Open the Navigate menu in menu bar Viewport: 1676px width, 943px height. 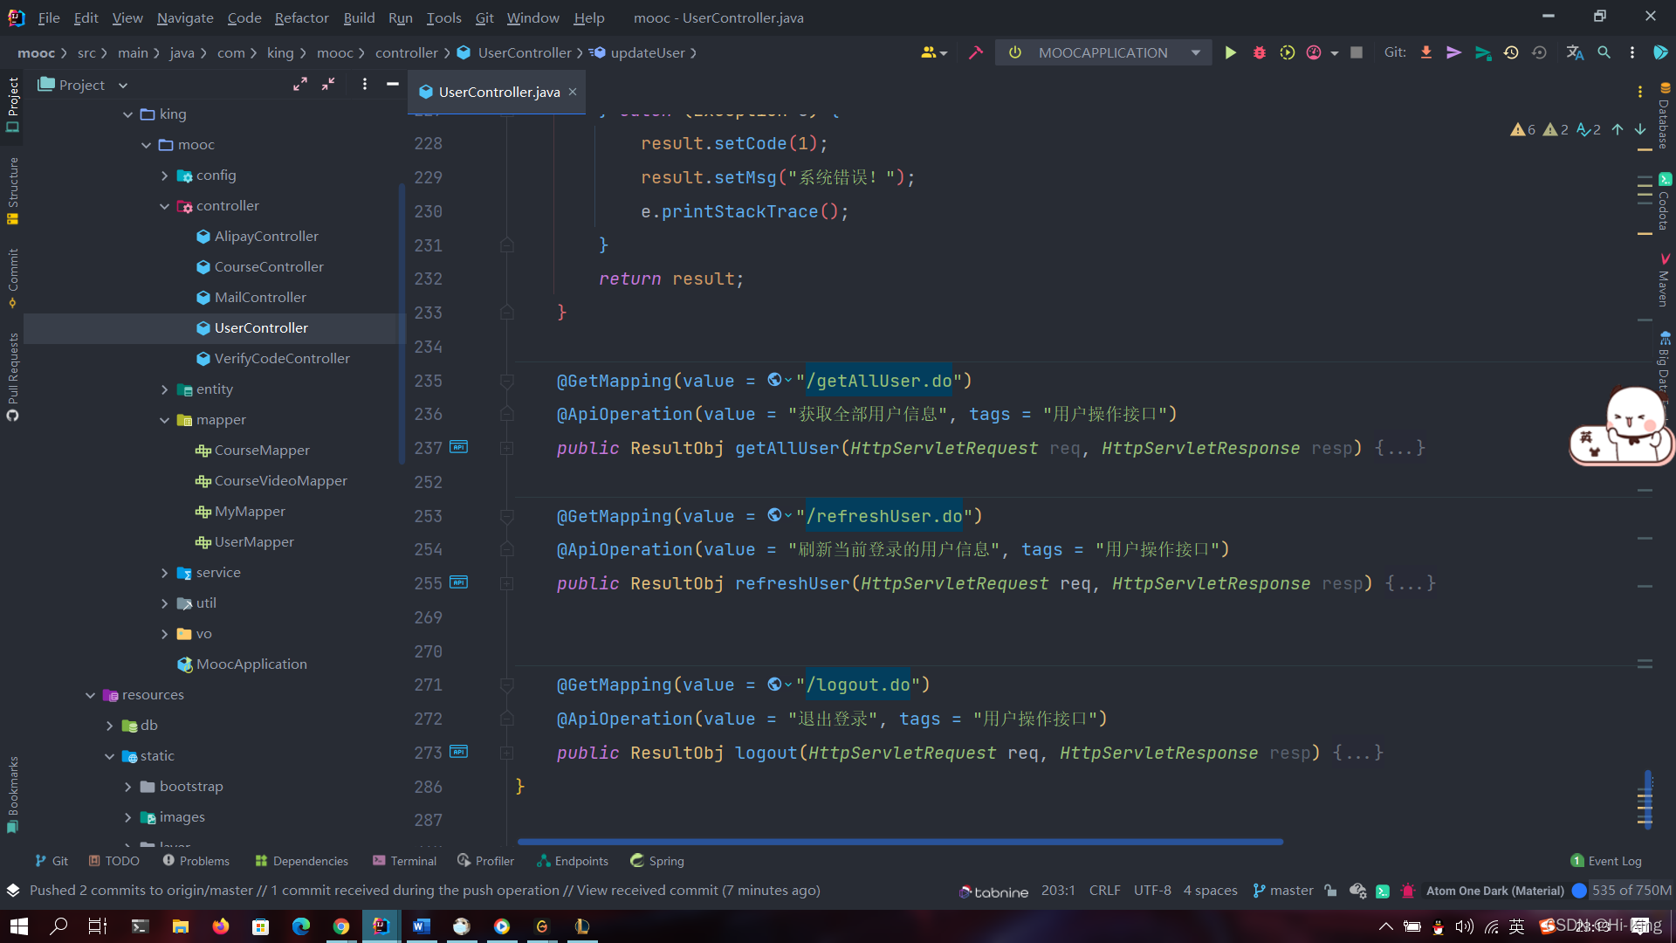pyautogui.click(x=183, y=17)
